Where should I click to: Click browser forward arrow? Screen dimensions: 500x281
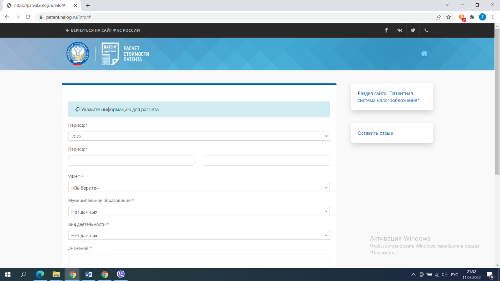(17, 17)
